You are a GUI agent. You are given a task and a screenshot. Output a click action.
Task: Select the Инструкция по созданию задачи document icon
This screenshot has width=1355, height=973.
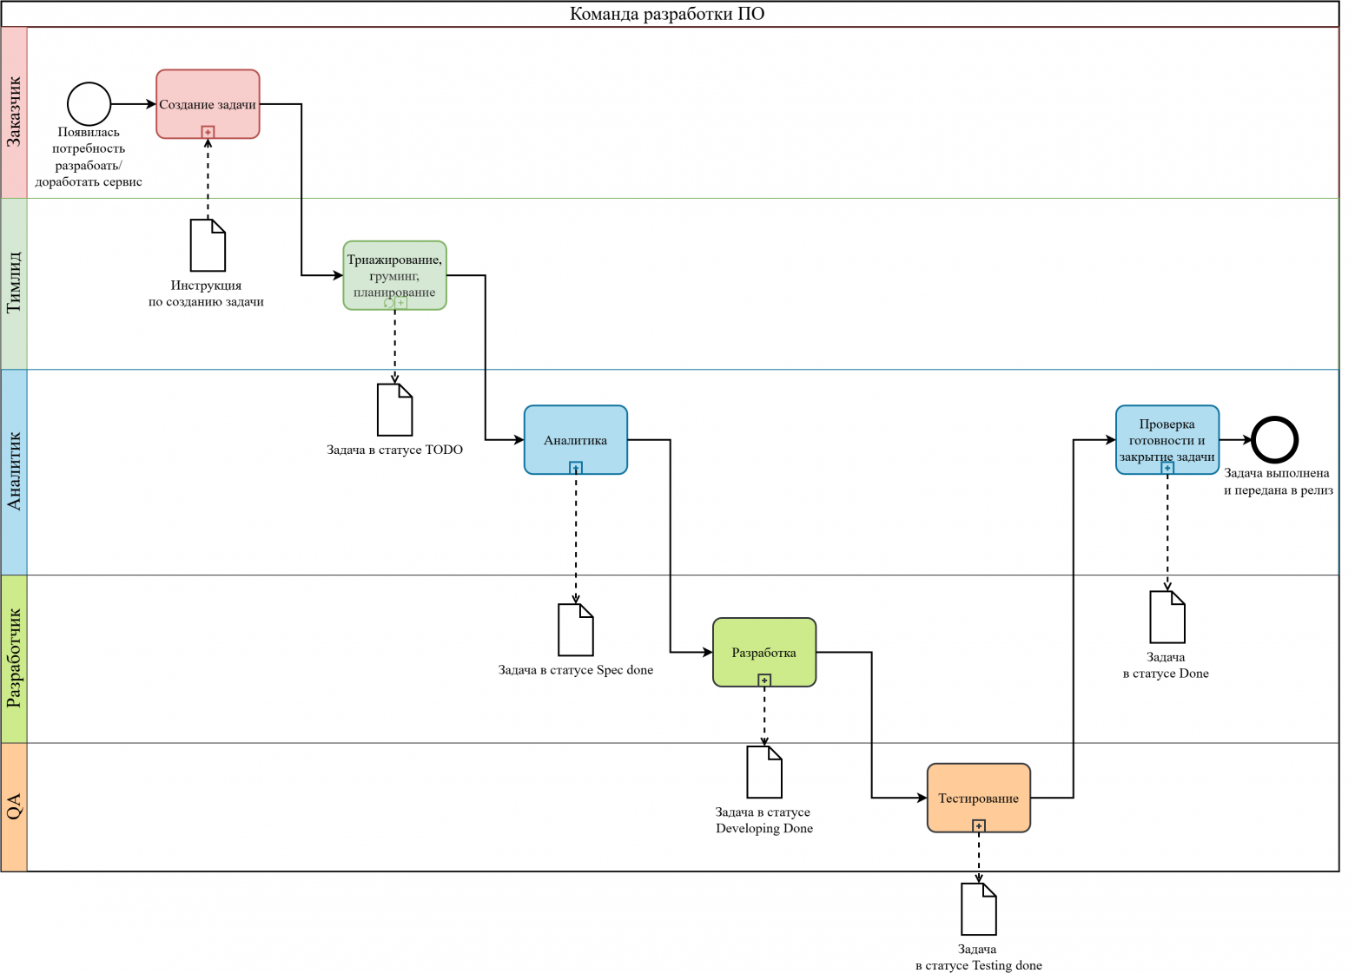(208, 246)
